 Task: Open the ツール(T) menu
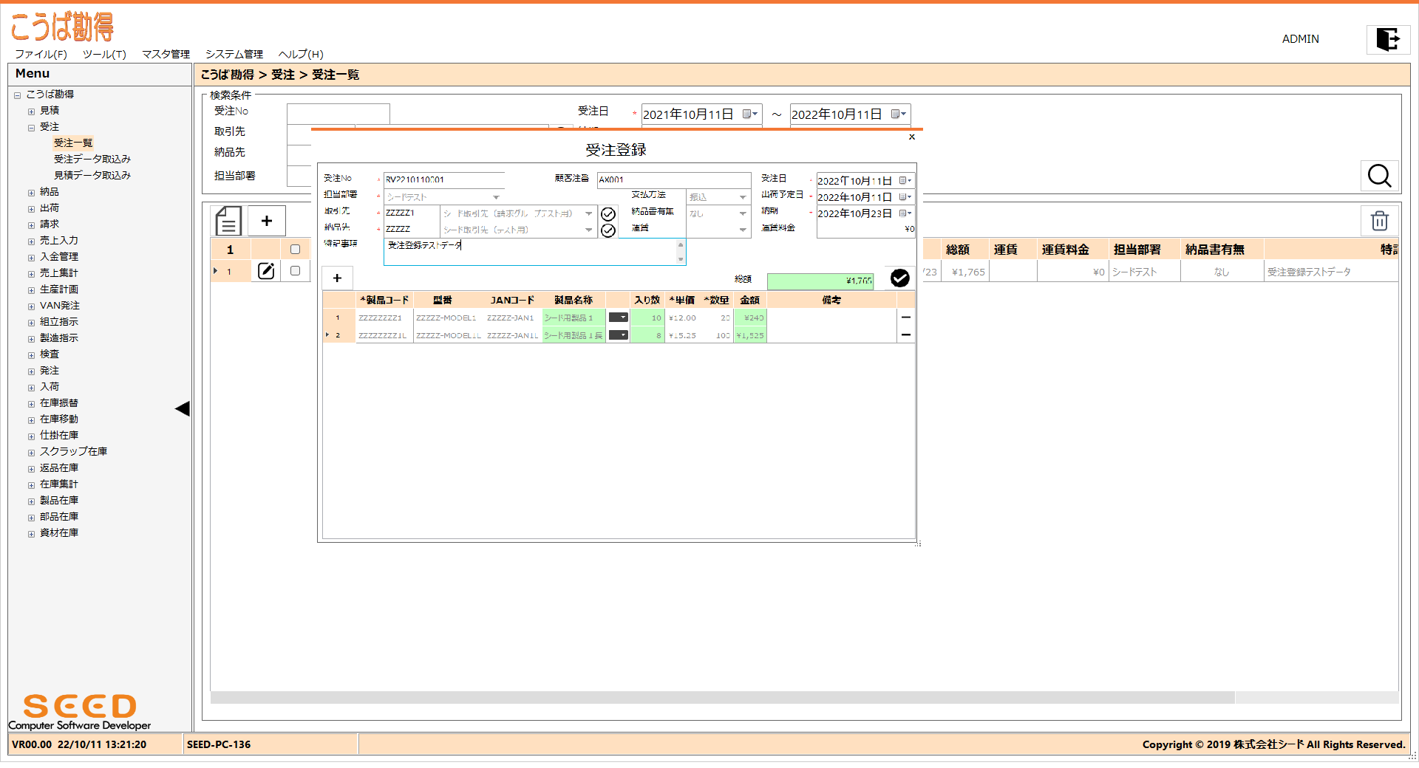tap(104, 54)
